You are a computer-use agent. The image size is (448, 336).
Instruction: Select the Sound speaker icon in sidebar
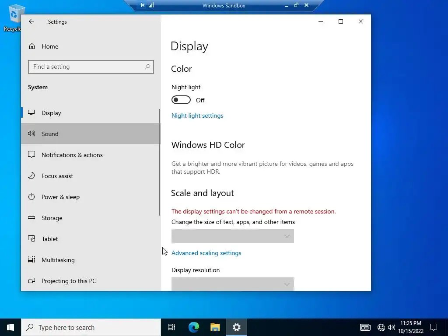click(31, 133)
